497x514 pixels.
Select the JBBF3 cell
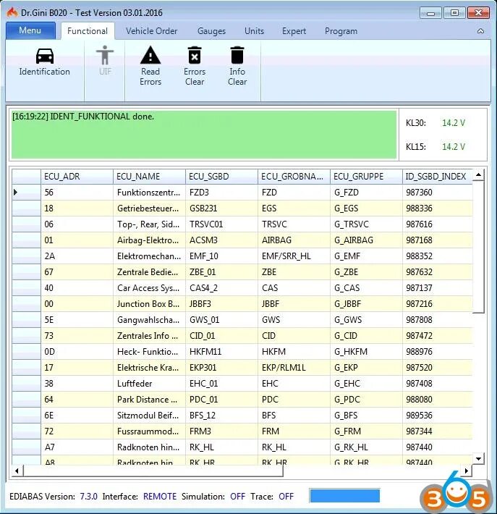(222, 304)
